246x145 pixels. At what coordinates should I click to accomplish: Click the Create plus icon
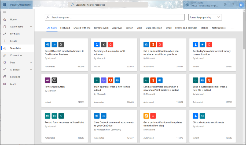5,41
